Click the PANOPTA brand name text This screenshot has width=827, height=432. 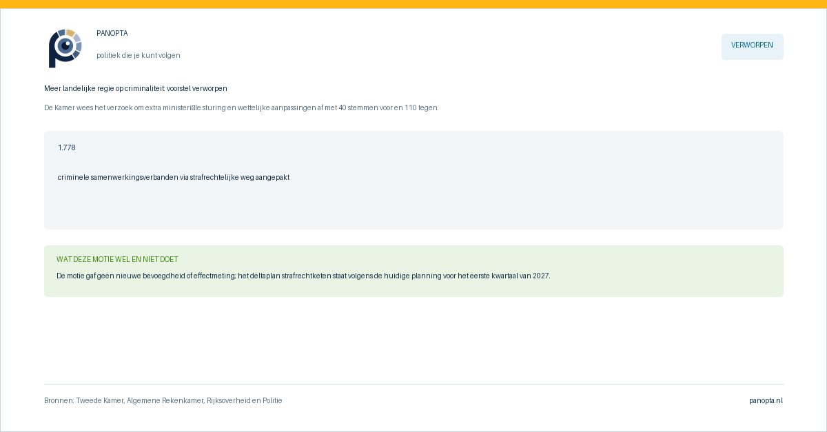click(x=112, y=33)
